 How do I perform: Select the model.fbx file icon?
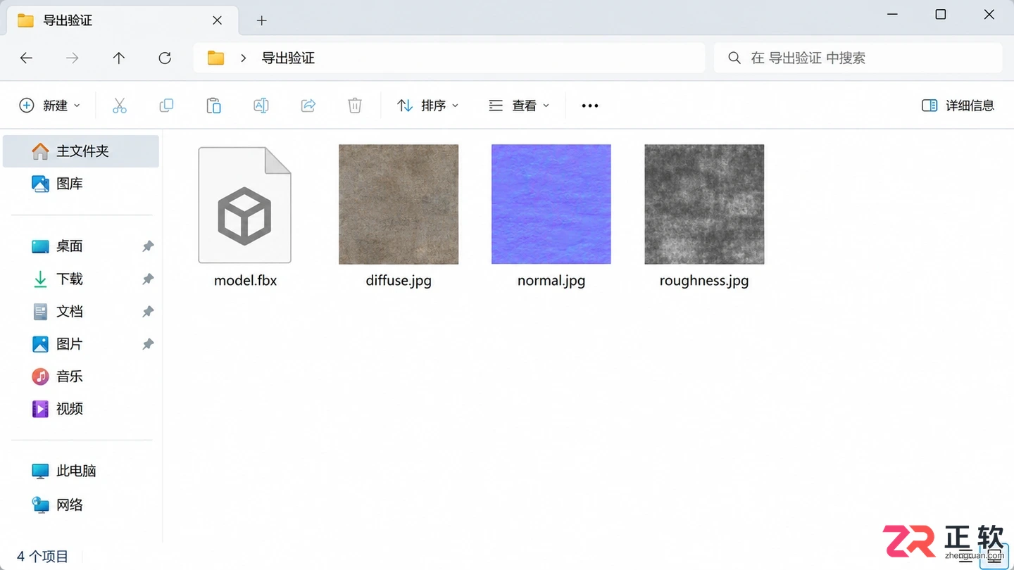click(245, 205)
